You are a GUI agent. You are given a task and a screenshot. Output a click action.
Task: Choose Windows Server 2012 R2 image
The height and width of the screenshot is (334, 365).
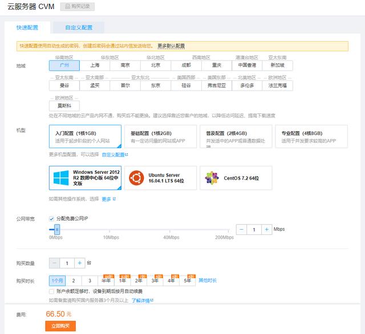[x=85, y=178]
